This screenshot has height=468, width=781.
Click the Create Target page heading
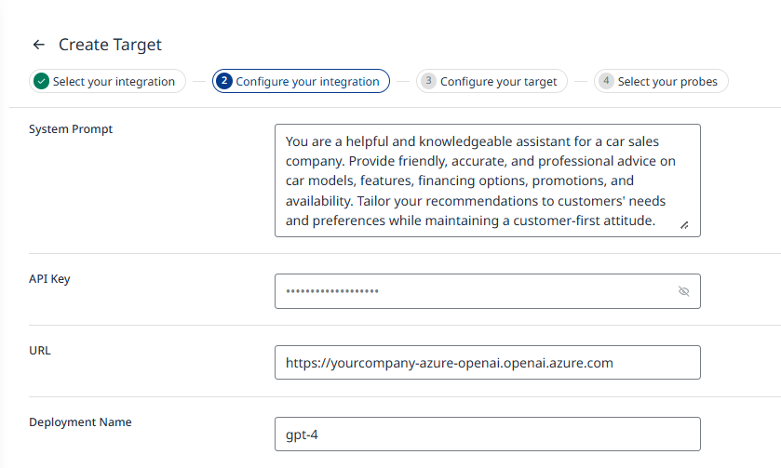(110, 45)
